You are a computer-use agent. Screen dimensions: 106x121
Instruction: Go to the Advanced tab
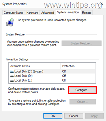tap(47, 13)
